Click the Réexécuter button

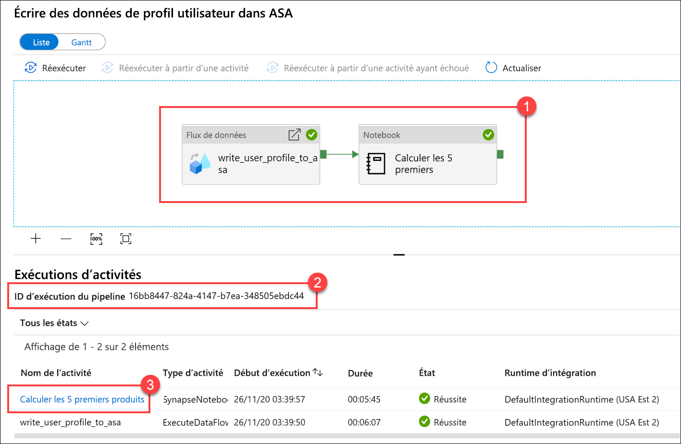[55, 68]
